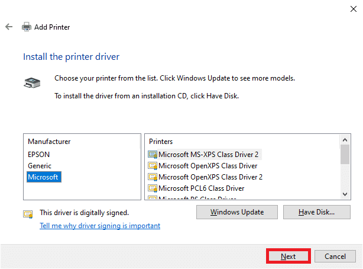Click the Microsoft PCL6 Class Driver icon
The width and height of the screenshot is (363, 269).
tap(153, 188)
